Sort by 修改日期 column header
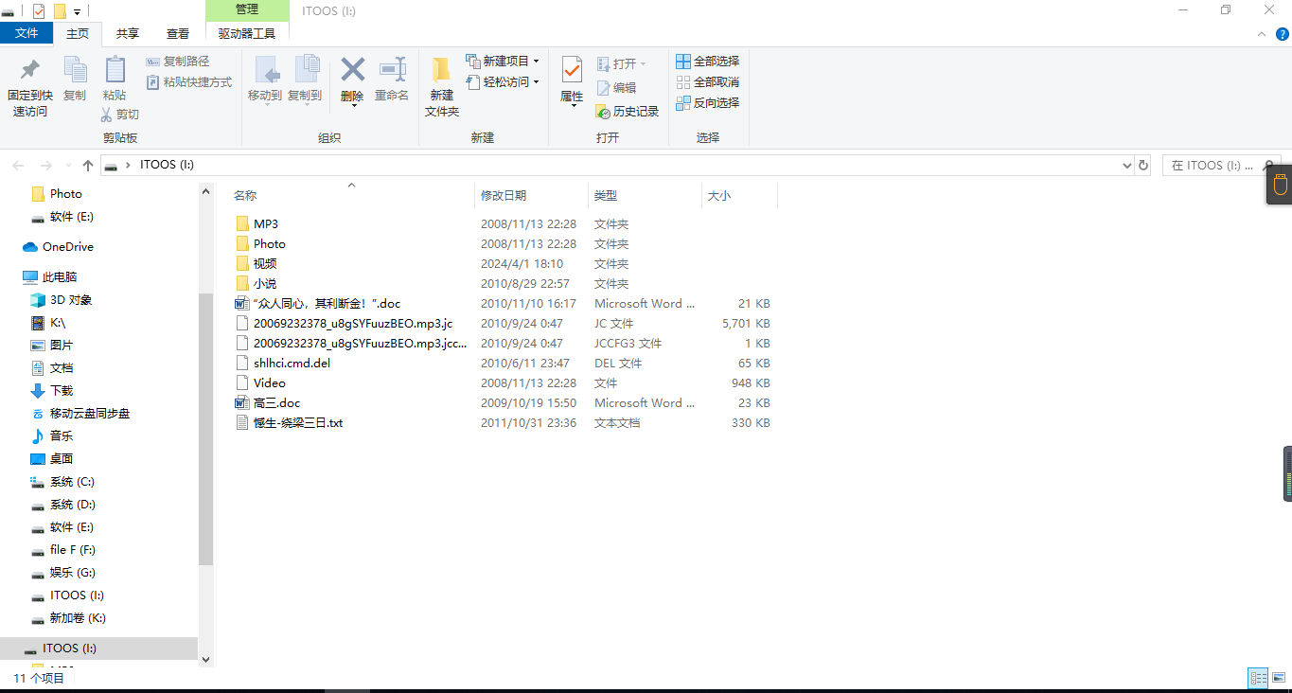 tap(531, 195)
